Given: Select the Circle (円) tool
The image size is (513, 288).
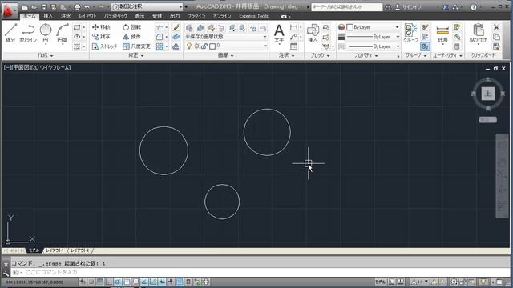Looking at the screenshot, I should [x=46, y=33].
